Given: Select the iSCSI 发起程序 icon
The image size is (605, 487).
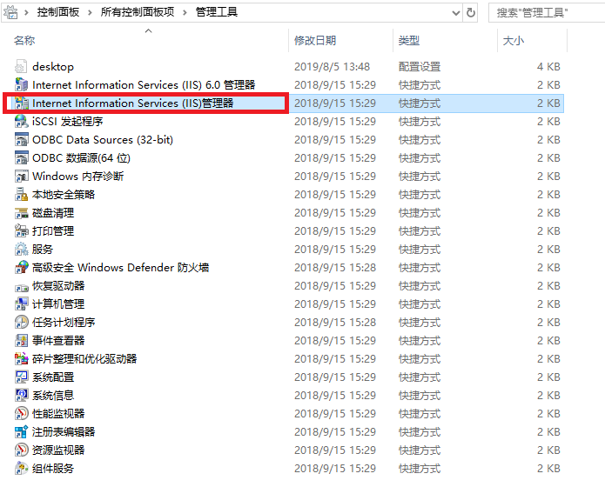Looking at the screenshot, I should 21,122.
